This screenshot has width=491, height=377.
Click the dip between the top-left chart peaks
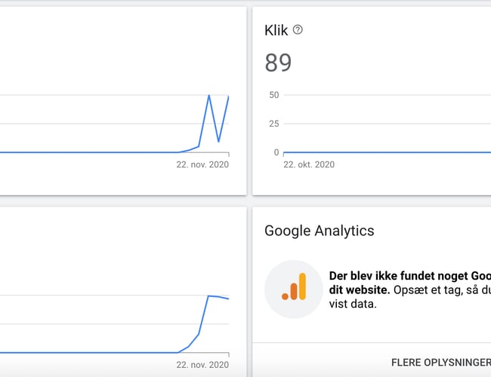[218, 141]
